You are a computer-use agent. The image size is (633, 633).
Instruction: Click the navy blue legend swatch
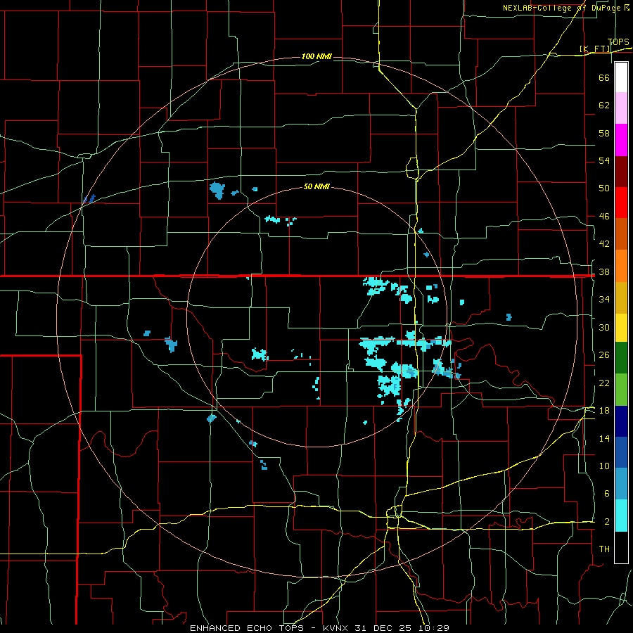621,421
